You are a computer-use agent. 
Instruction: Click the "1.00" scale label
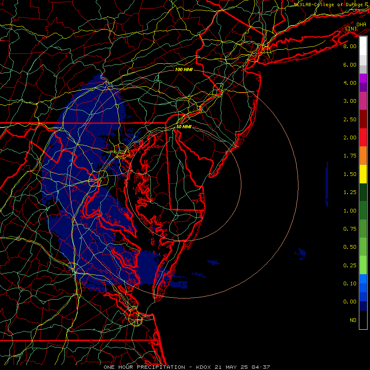pyautogui.click(x=350, y=211)
